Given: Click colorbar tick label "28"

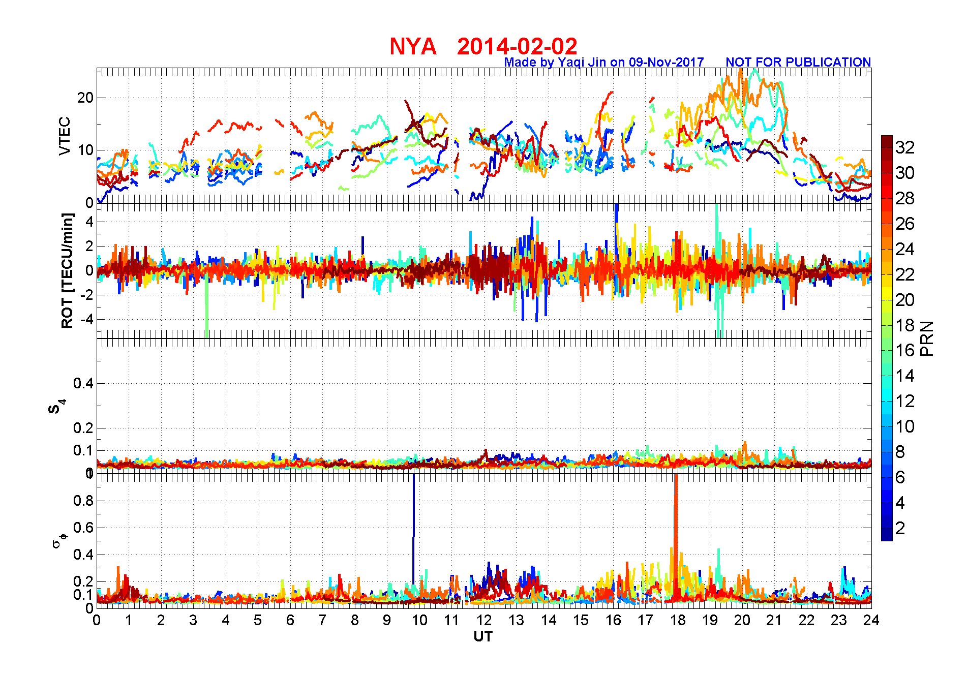Looking at the screenshot, I should tap(905, 198).
